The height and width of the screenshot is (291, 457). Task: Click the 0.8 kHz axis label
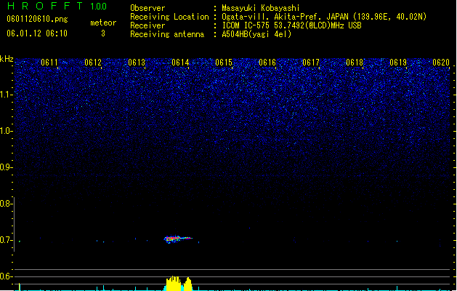click(6, 204)
